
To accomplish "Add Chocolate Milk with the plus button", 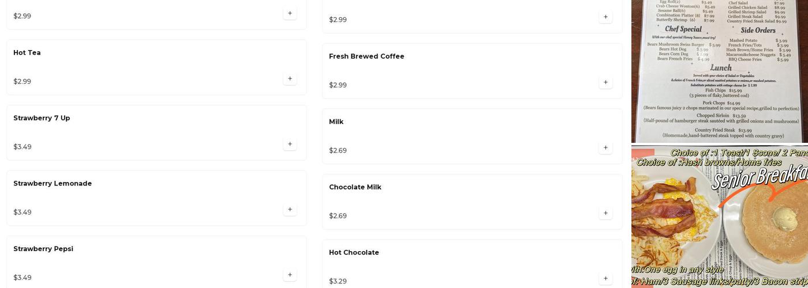I will click(605, 213).
